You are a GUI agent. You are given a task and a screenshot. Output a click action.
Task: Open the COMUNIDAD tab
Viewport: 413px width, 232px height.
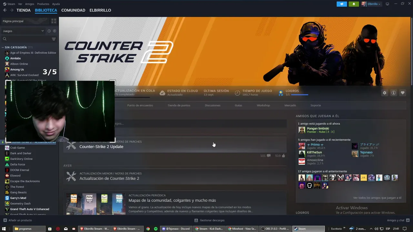73,10
